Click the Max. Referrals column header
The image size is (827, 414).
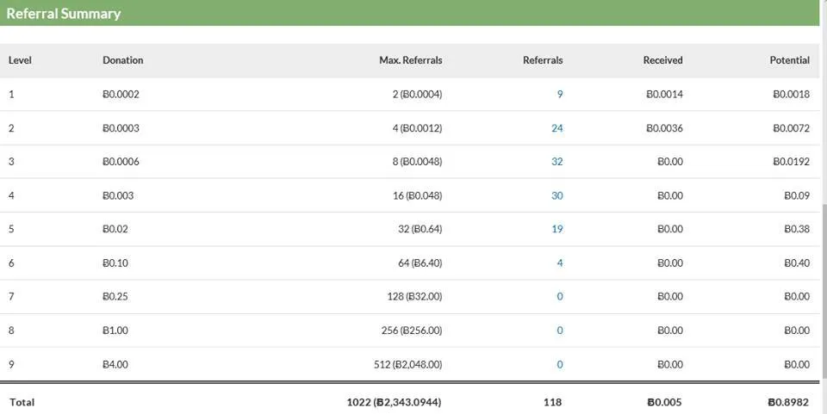(x=410, y=60)
